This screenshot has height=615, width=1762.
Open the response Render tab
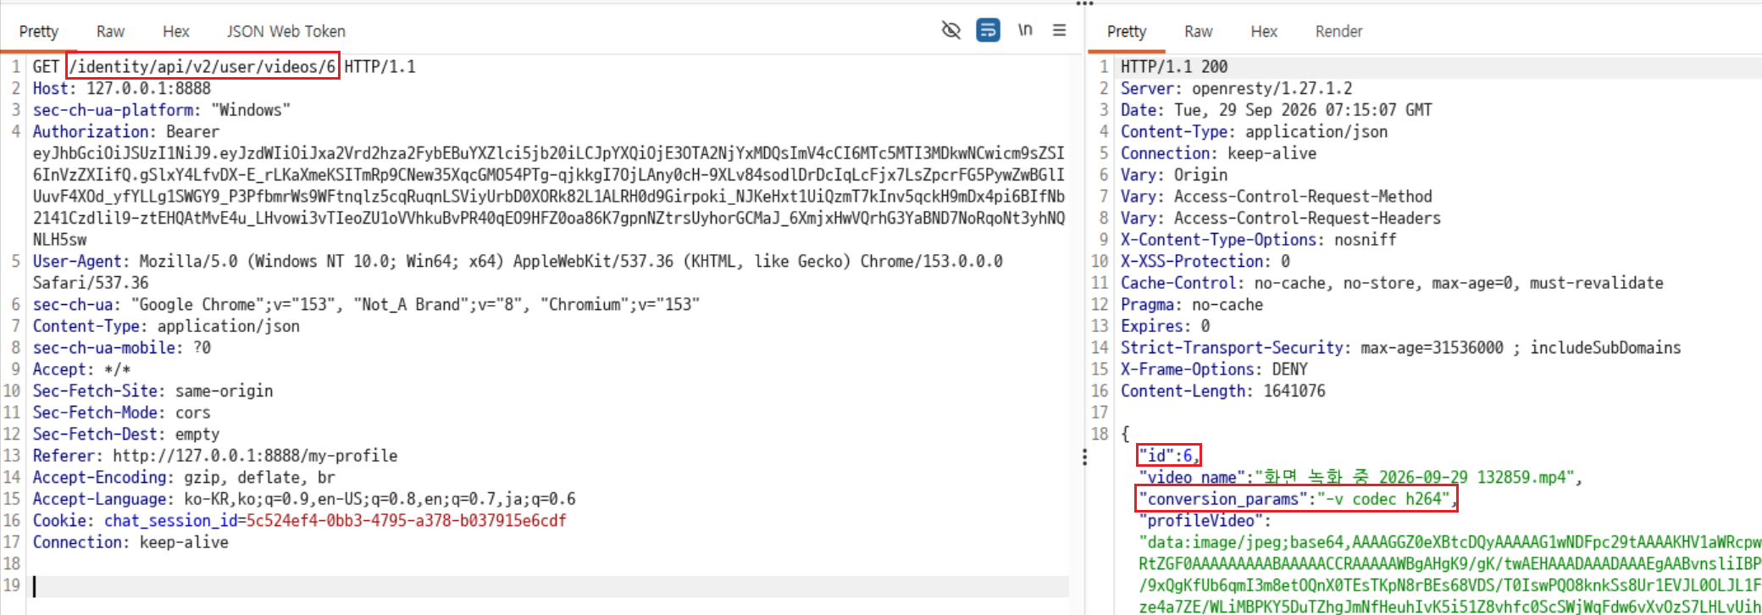click(1338, 31)
